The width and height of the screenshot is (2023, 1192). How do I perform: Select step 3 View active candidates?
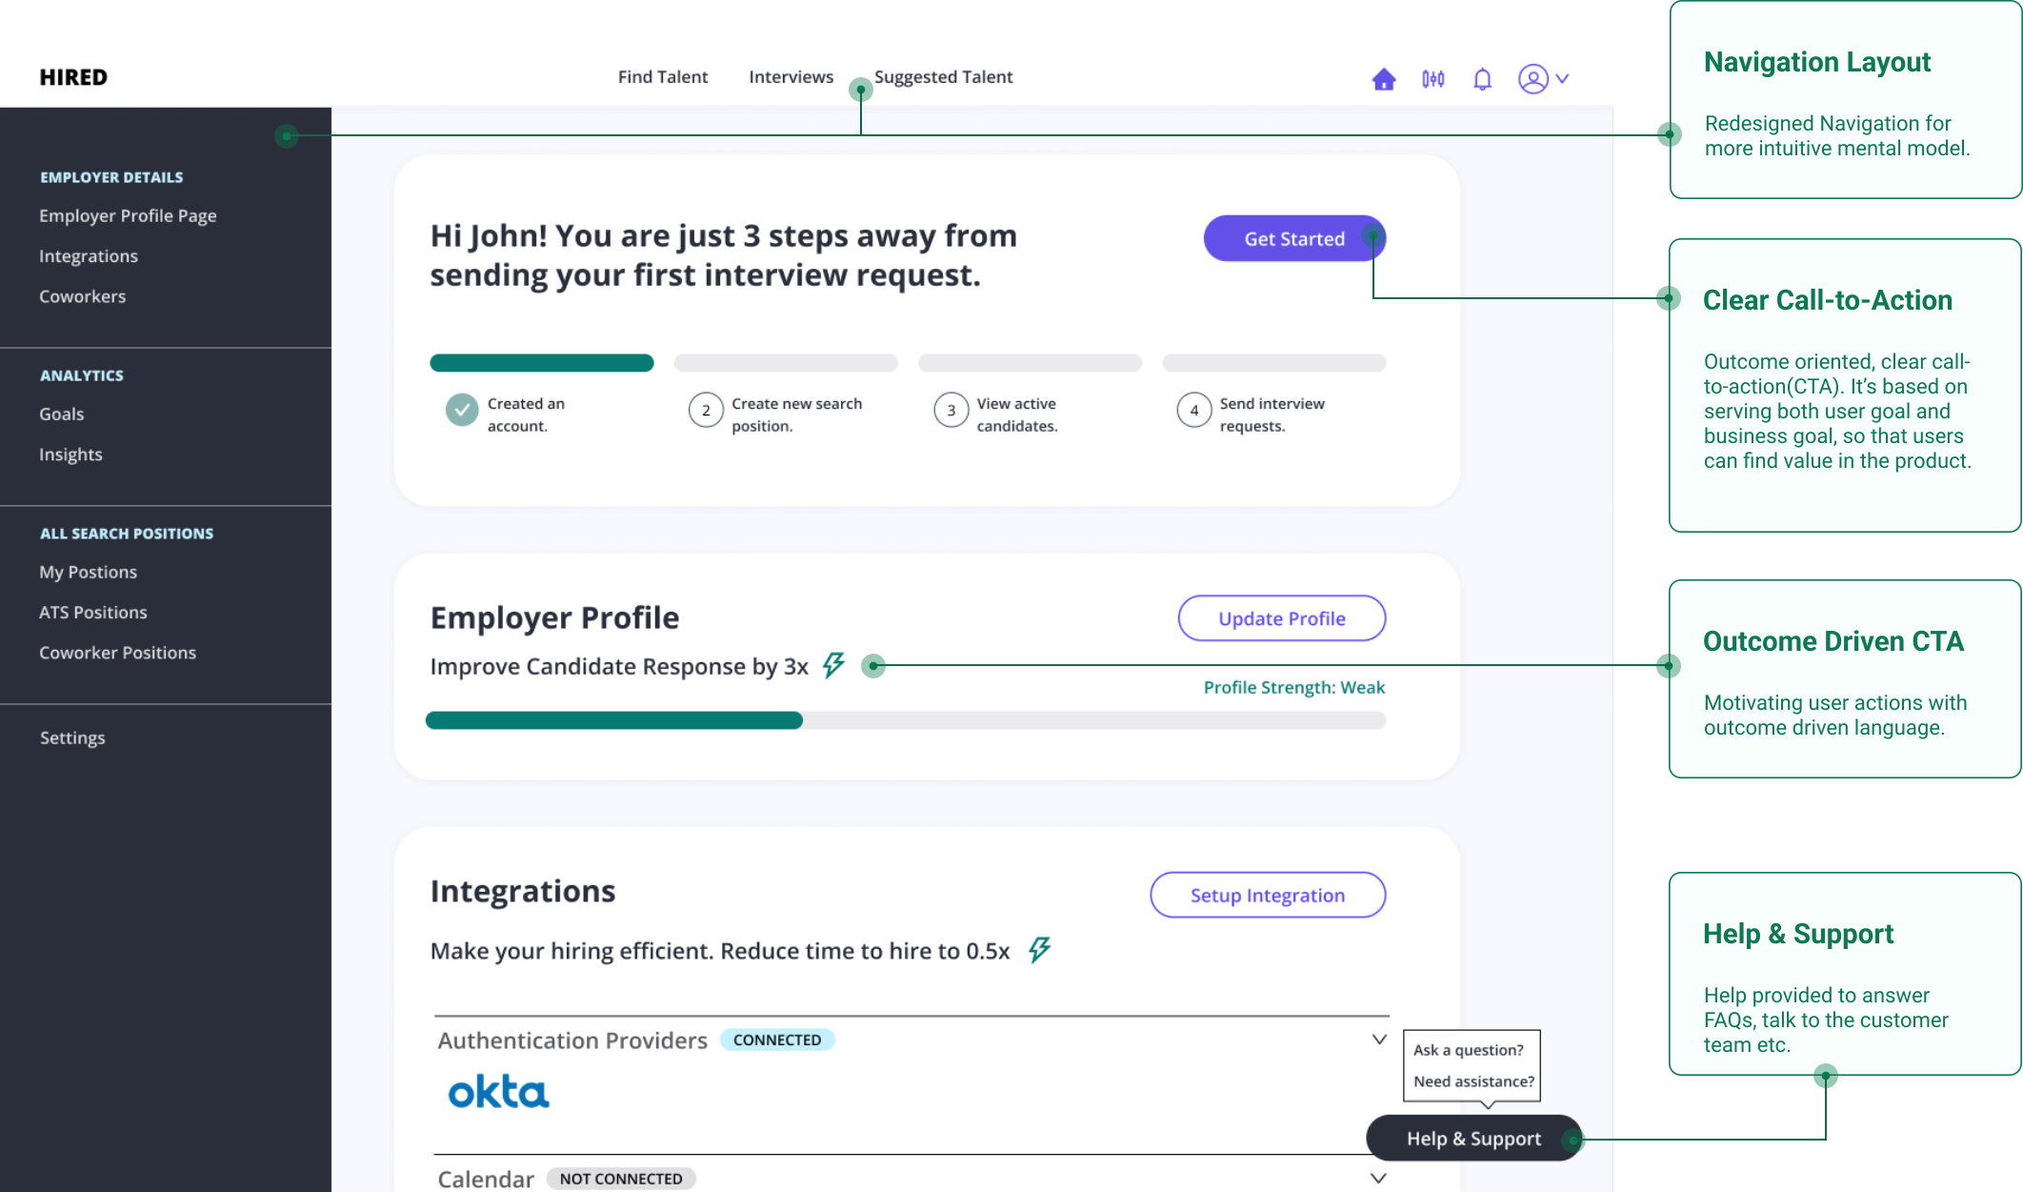pyautogui.click(x=951, y=410)
